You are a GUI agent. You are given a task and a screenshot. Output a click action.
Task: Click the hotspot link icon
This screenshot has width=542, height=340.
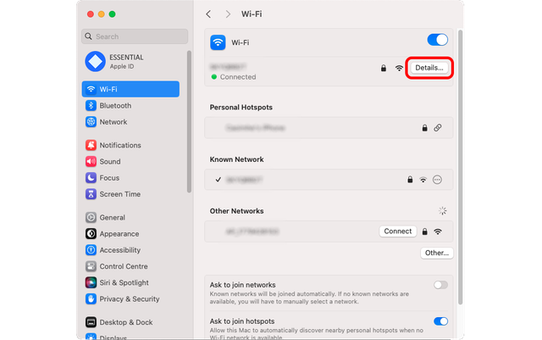tap(438, 128)
